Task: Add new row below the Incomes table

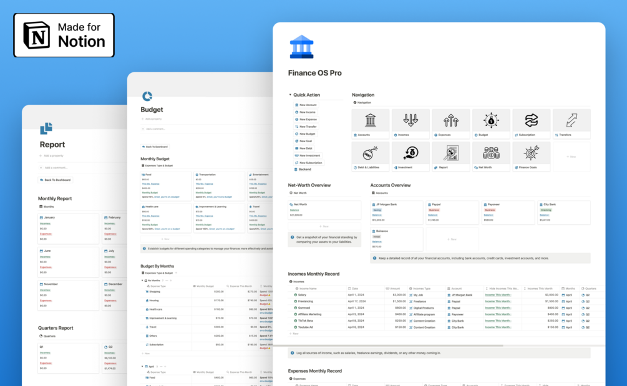Action: 294,334
